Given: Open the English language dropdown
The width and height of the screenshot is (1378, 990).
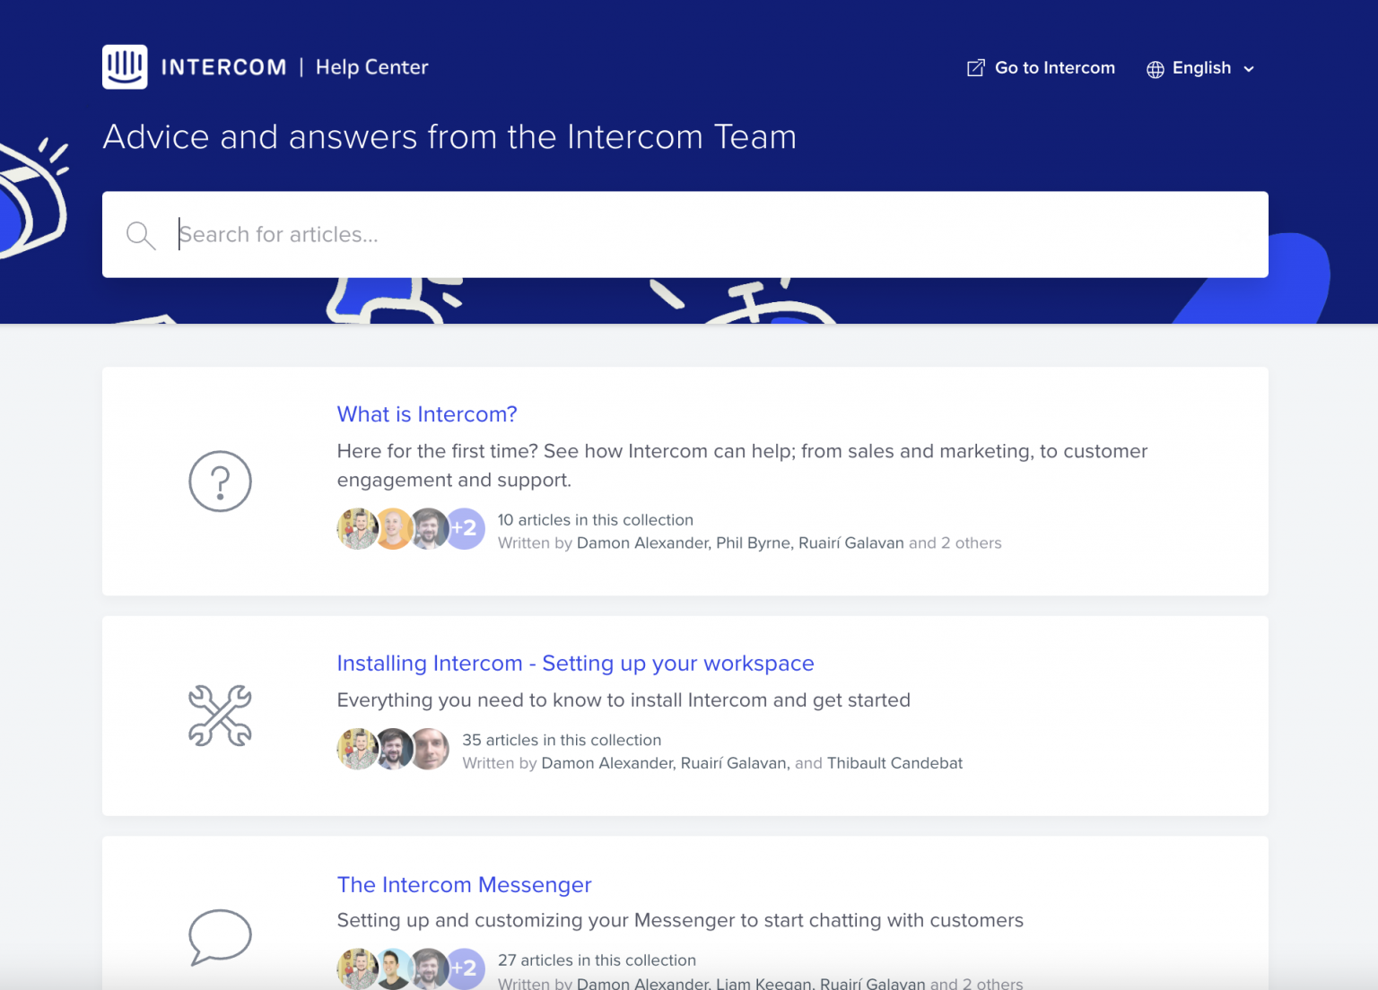Looking at the screenshot, I should [1201, 68].
